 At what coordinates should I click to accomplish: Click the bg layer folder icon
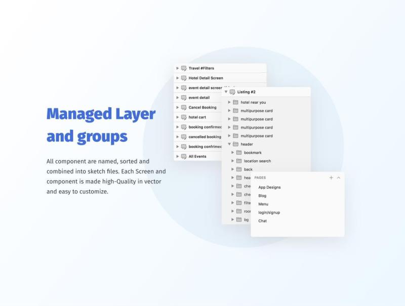pyautogui.click(x=239, y=220)
